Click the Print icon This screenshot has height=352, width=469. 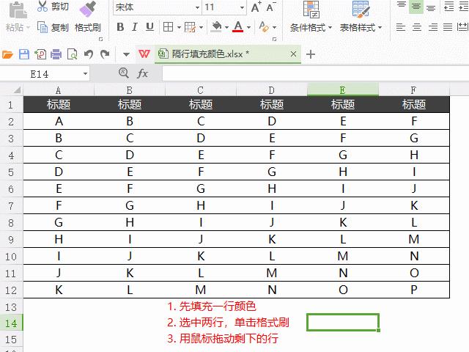[x=56, y=54]
